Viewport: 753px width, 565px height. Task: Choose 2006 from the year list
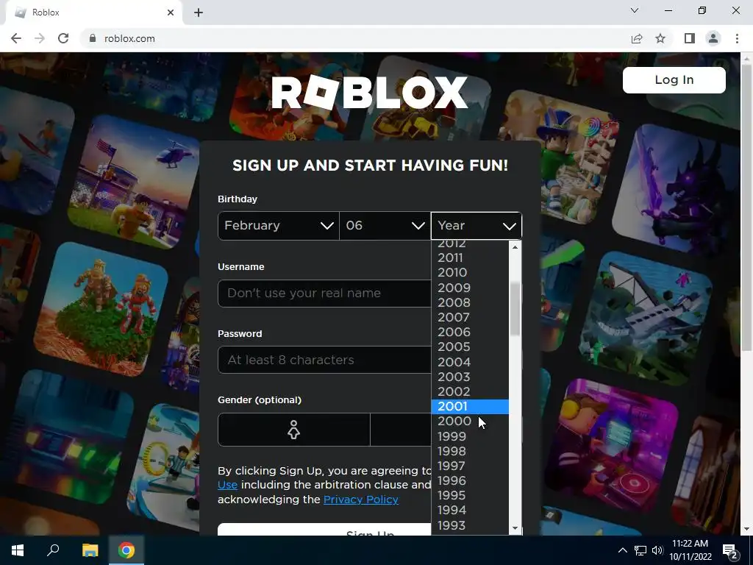point(470,332)
